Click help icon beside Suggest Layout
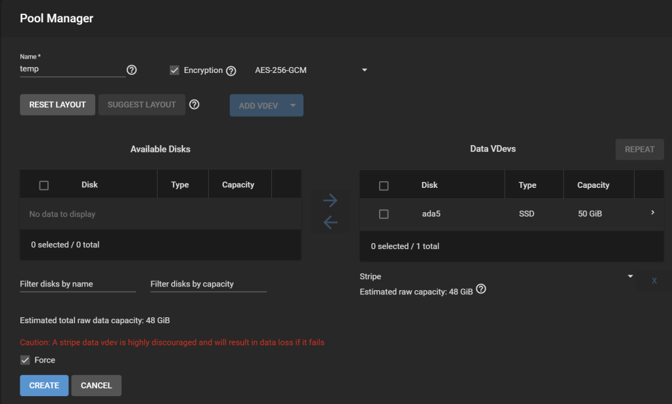Viewport: 672px width, 404px height. [194, 104]
